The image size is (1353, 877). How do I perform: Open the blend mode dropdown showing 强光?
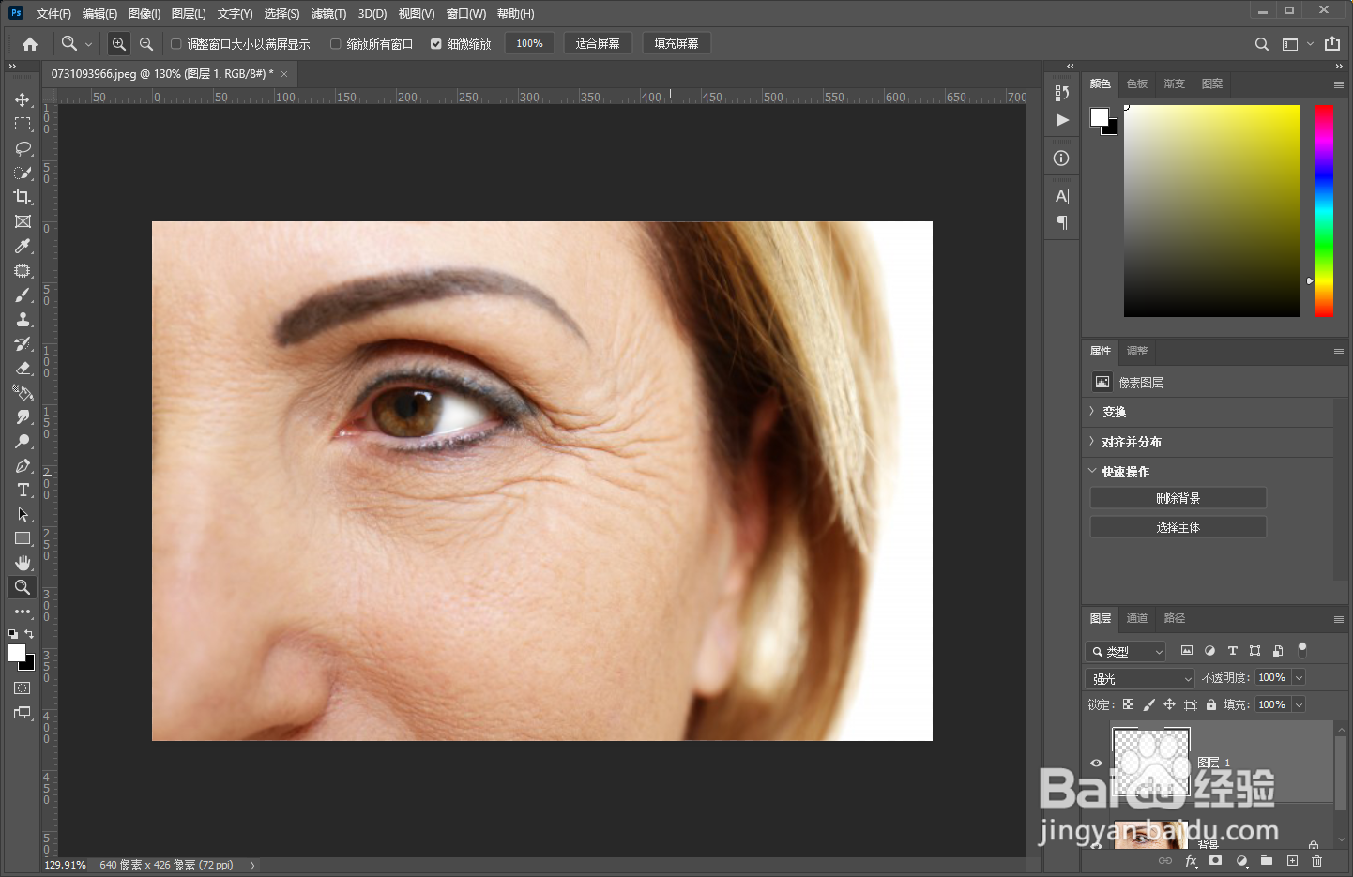tap(1141, 678)
